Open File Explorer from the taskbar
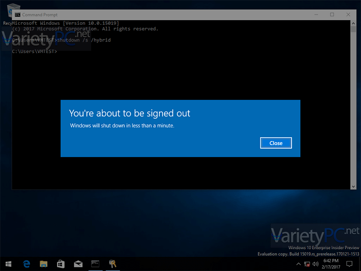361x271 pixels. (x=43, y=264)
